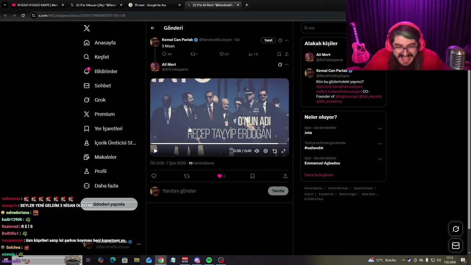The height and width of the screenshot is (265, 471).
Task: Toggle video picture-in-picture mode
Action: (x=275, y=151)
